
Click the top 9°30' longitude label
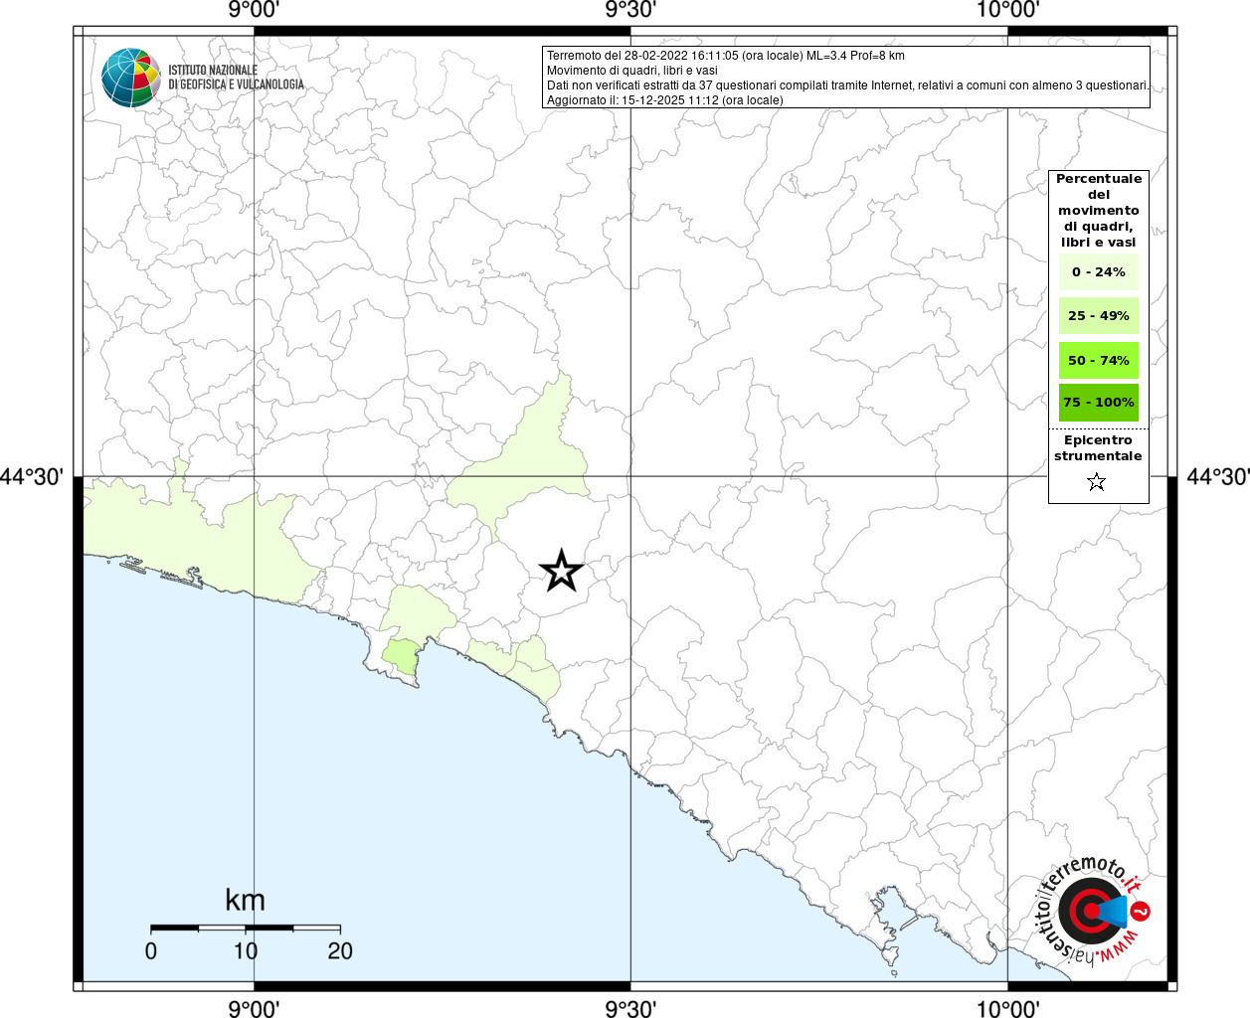click(630, 10)
